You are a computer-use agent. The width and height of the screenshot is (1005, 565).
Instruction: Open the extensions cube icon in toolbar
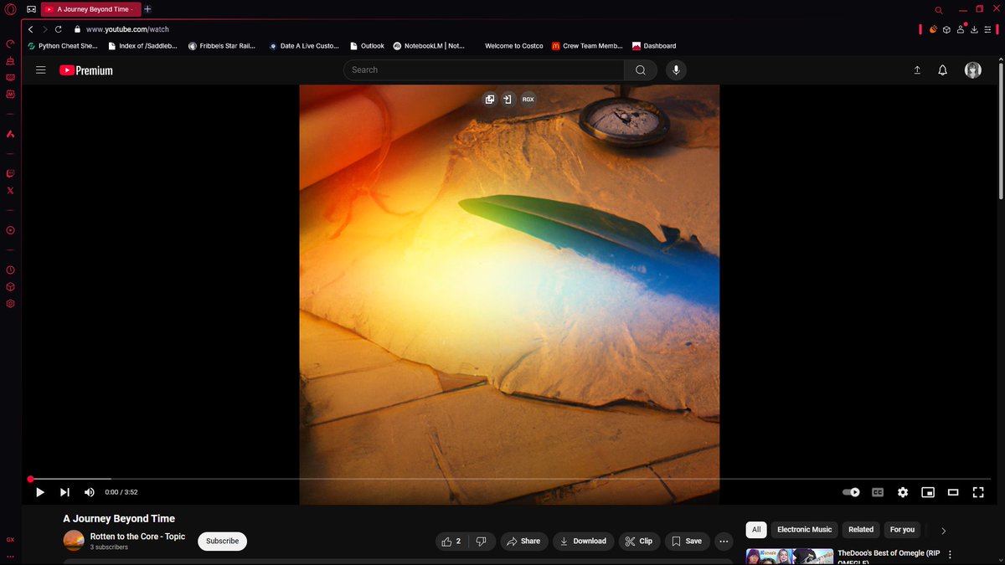(946, 29)
